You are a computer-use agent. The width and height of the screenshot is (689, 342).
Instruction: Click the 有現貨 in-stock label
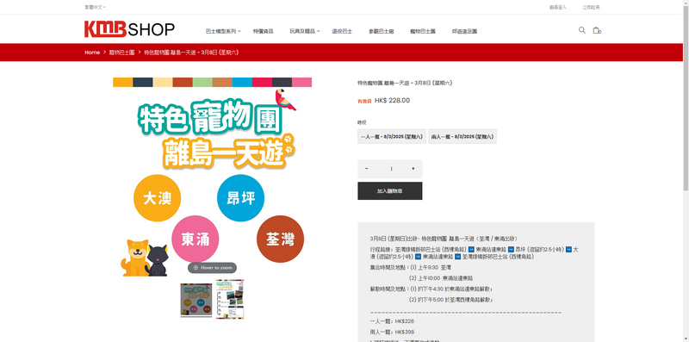tap(364, 101)
